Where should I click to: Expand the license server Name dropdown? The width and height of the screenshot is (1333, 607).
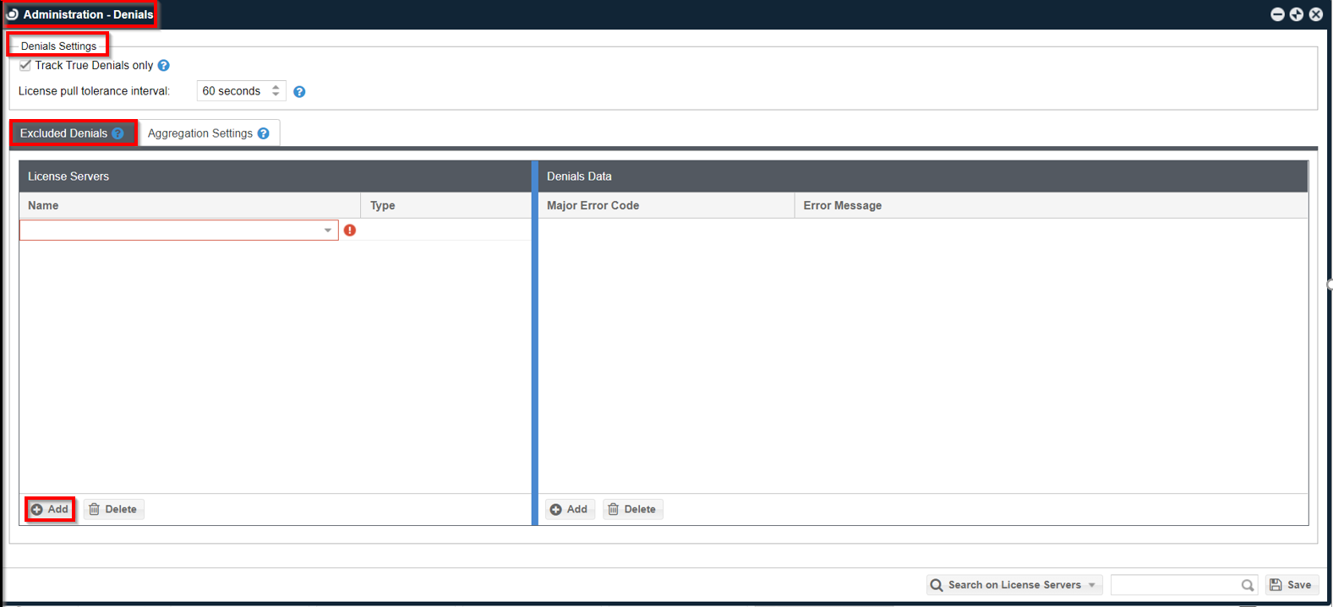pos(328,230)
